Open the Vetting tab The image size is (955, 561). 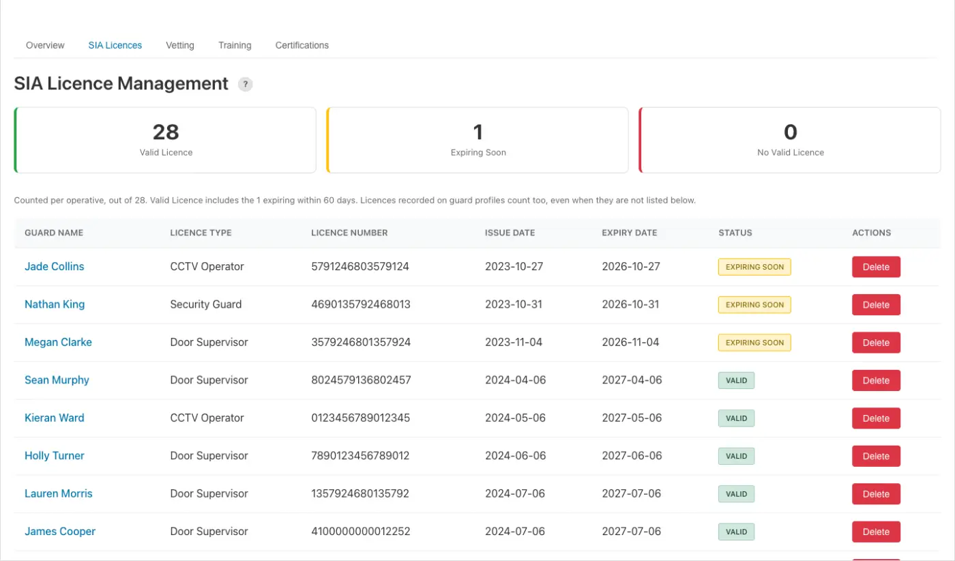(180, 45)
